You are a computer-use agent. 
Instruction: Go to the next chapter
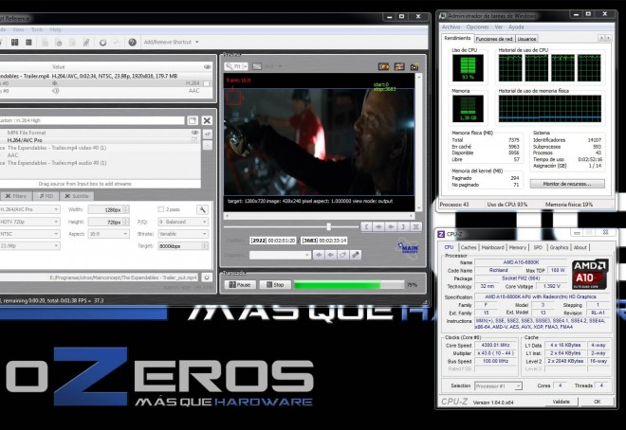coord(331,255)
